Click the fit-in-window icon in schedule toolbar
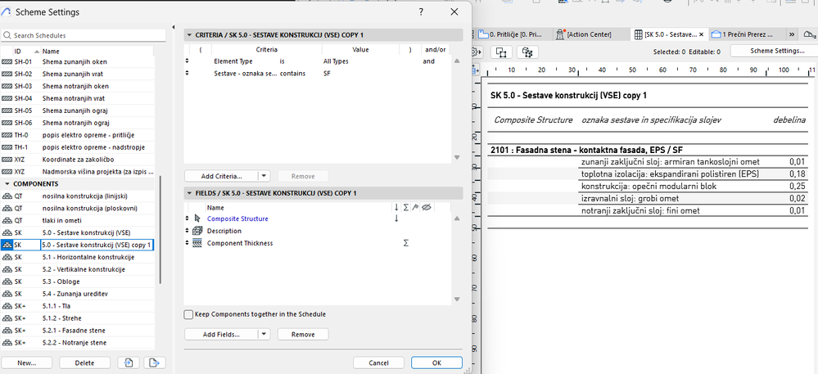 click(501, 52)
